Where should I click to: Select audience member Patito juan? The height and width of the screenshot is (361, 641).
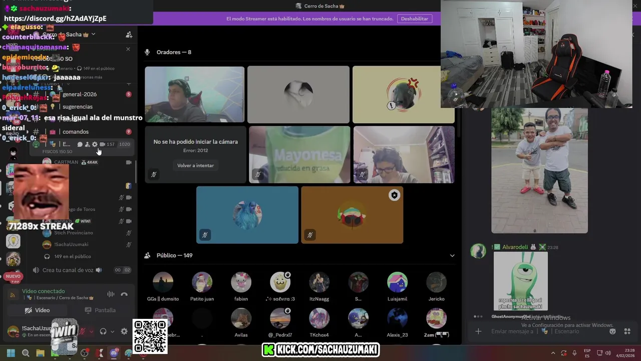tap(202, 287)
